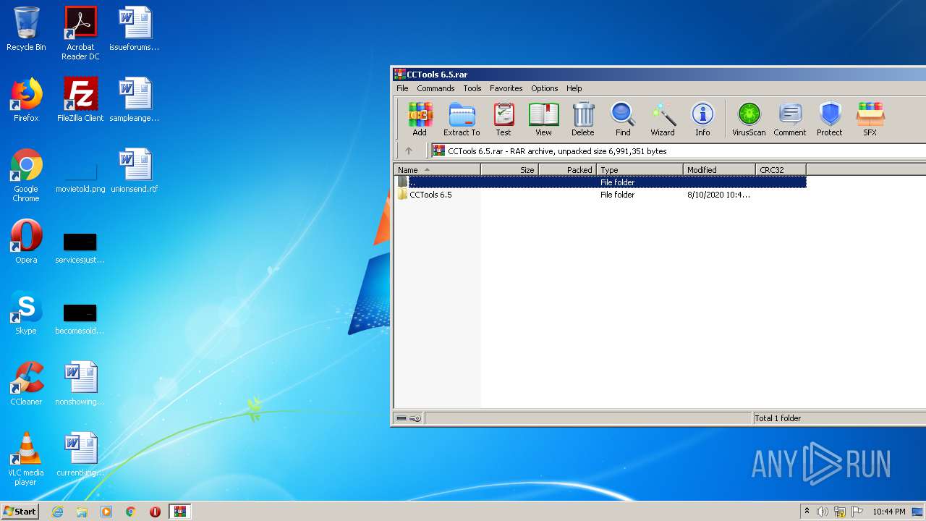Click the drive/password status icon in status bar
Viewport: 926px width, 521px height.
[409, 418]
